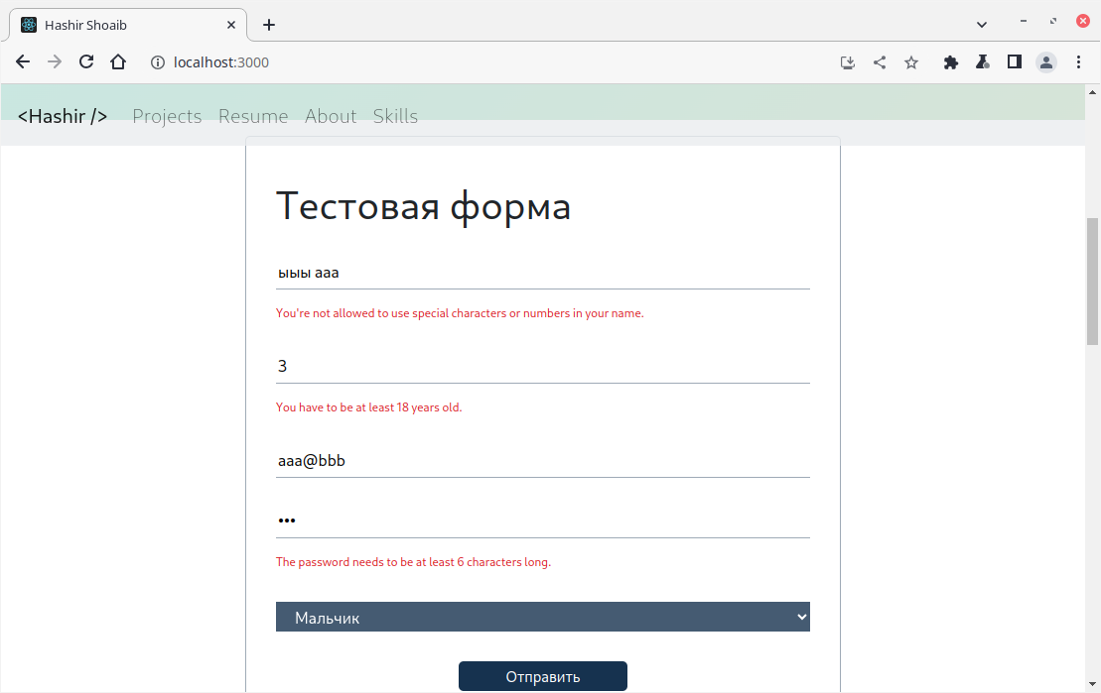Open the extensions puzzle icon
Viewport: 1101px width, 693px height.
pos(951,62)
